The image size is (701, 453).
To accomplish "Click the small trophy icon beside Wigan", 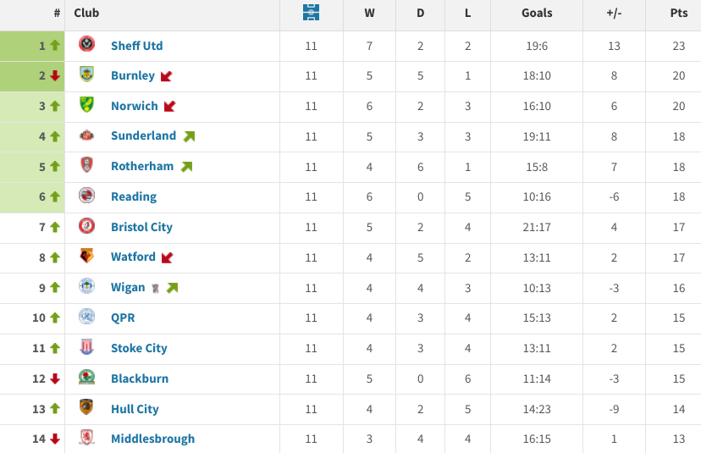I will point(155,288).
